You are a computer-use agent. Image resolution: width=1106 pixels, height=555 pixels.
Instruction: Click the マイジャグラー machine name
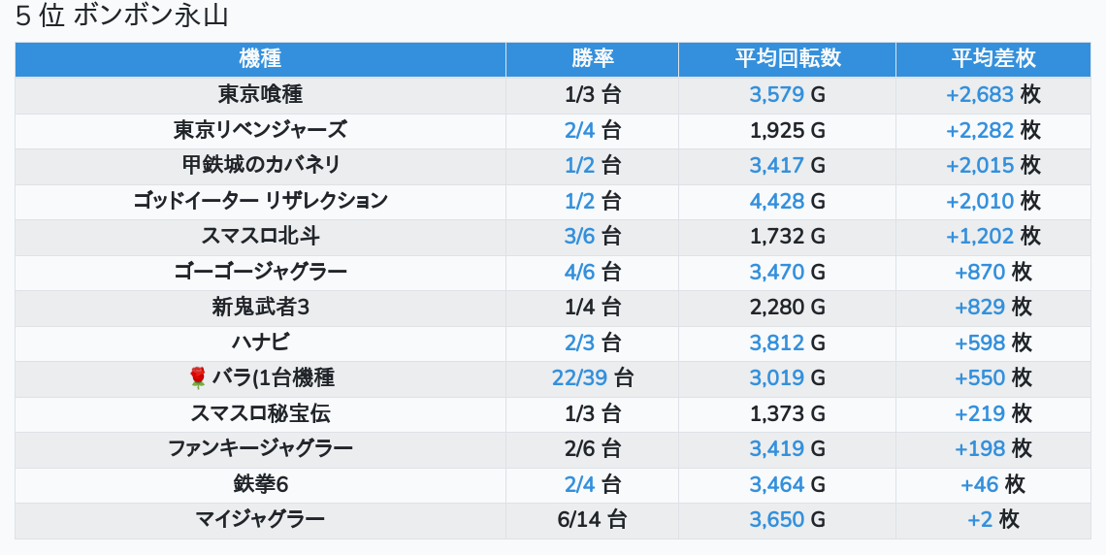tap(260, 520)
